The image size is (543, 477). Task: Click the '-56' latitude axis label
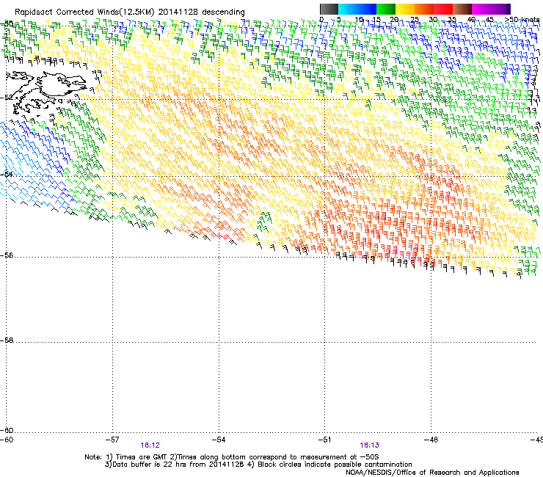pyautogui.click(x=7, y=255)
